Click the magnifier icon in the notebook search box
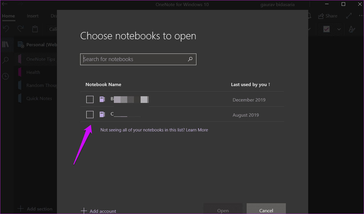The image size is (364, 214). pyautogui.click(x=190, y=59)
